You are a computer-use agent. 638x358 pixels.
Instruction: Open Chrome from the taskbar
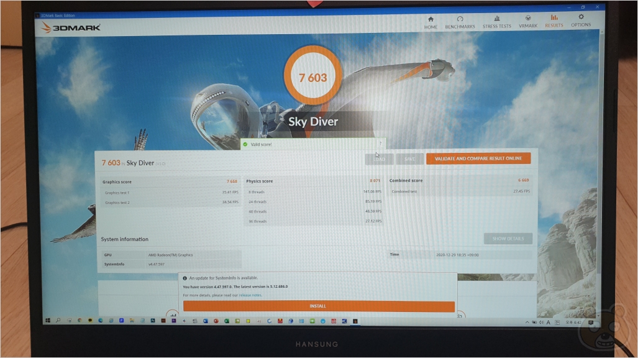click(x=80, y=321)
